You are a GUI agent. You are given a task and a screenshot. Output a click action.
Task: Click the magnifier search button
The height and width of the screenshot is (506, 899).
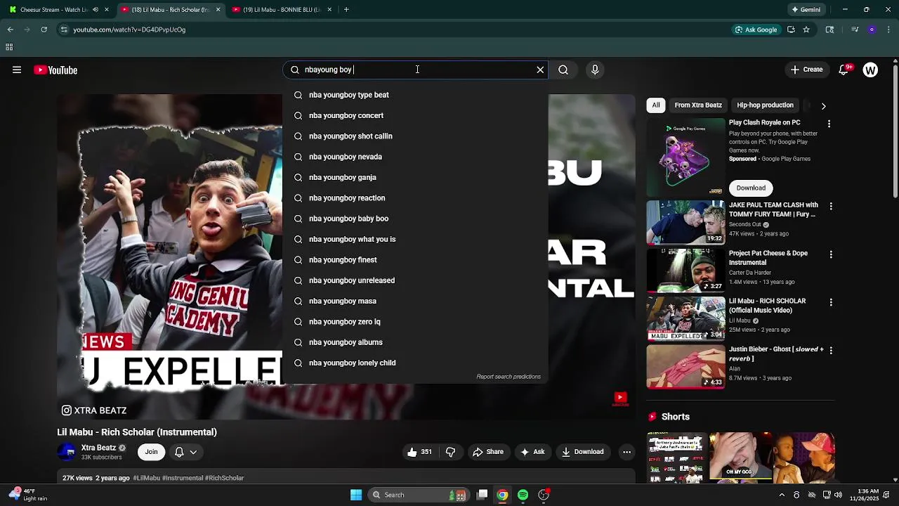point(563,70)
